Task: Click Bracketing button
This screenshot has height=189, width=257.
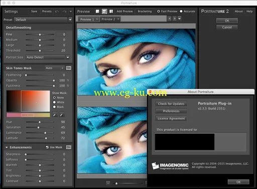Action: point(145,11)
